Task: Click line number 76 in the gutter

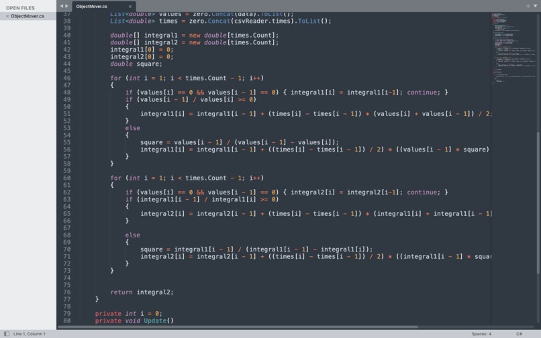Action: click(x=66, y=292)
